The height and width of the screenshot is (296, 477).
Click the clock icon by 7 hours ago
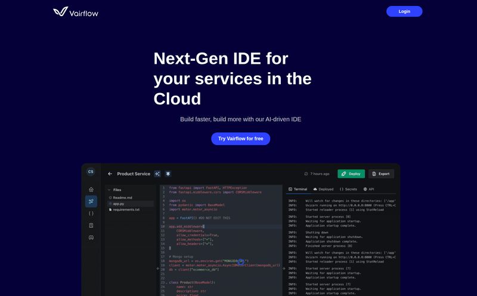(x=306, y=174)
